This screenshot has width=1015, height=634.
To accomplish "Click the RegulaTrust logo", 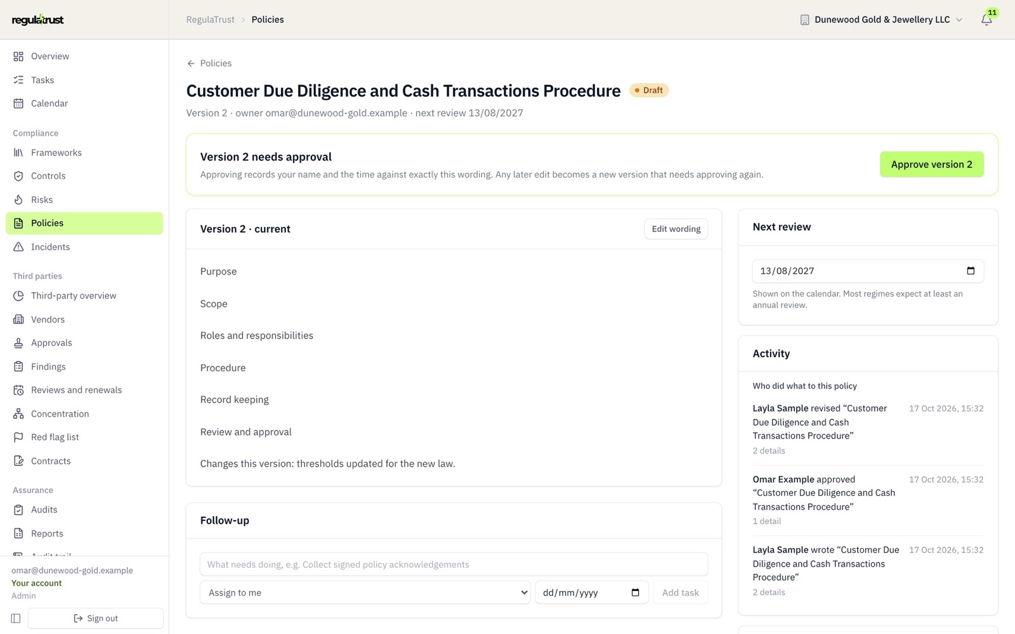I will 38,20.
